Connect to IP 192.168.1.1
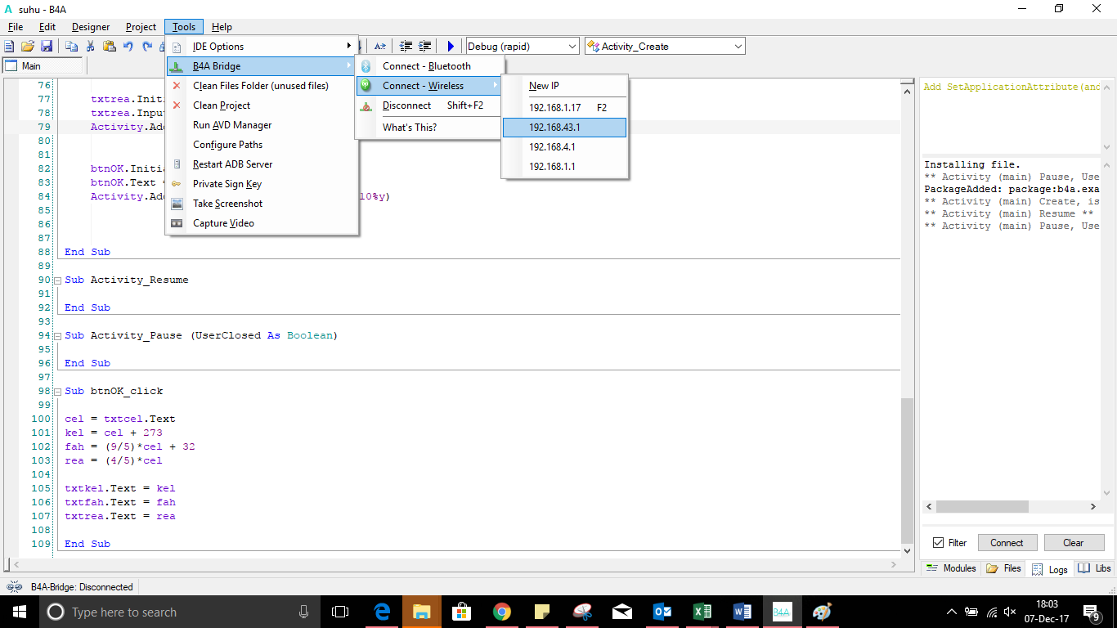The height and width of the screenshot is (628, 1117). tap(564, 167)
